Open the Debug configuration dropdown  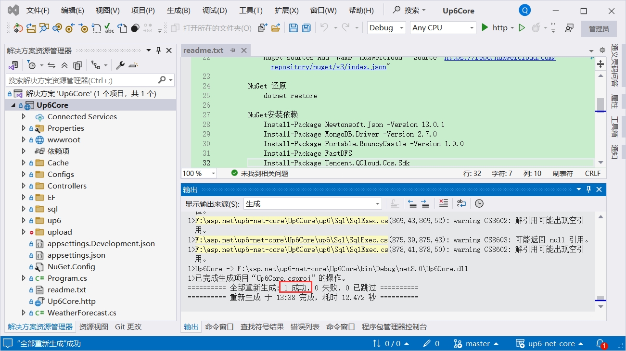click(x=387, y=28)
